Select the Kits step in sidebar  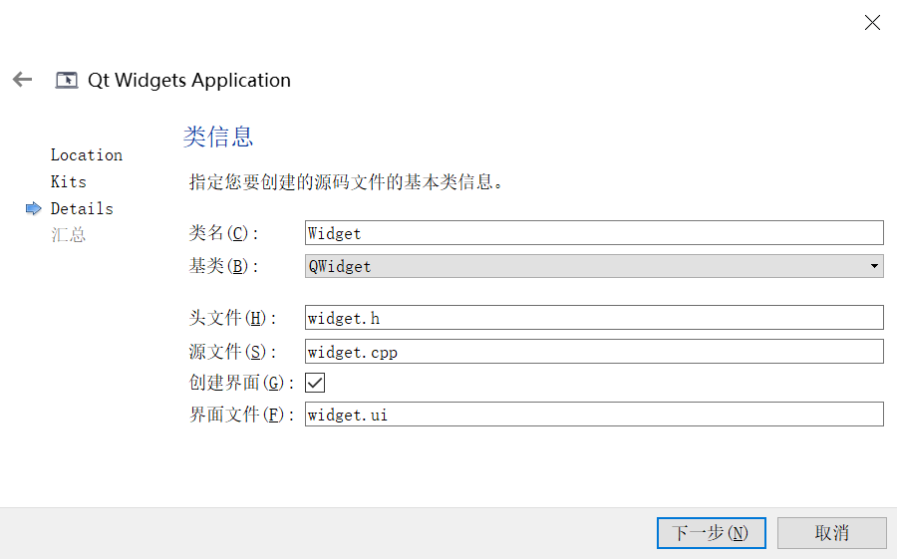[69, 182]
